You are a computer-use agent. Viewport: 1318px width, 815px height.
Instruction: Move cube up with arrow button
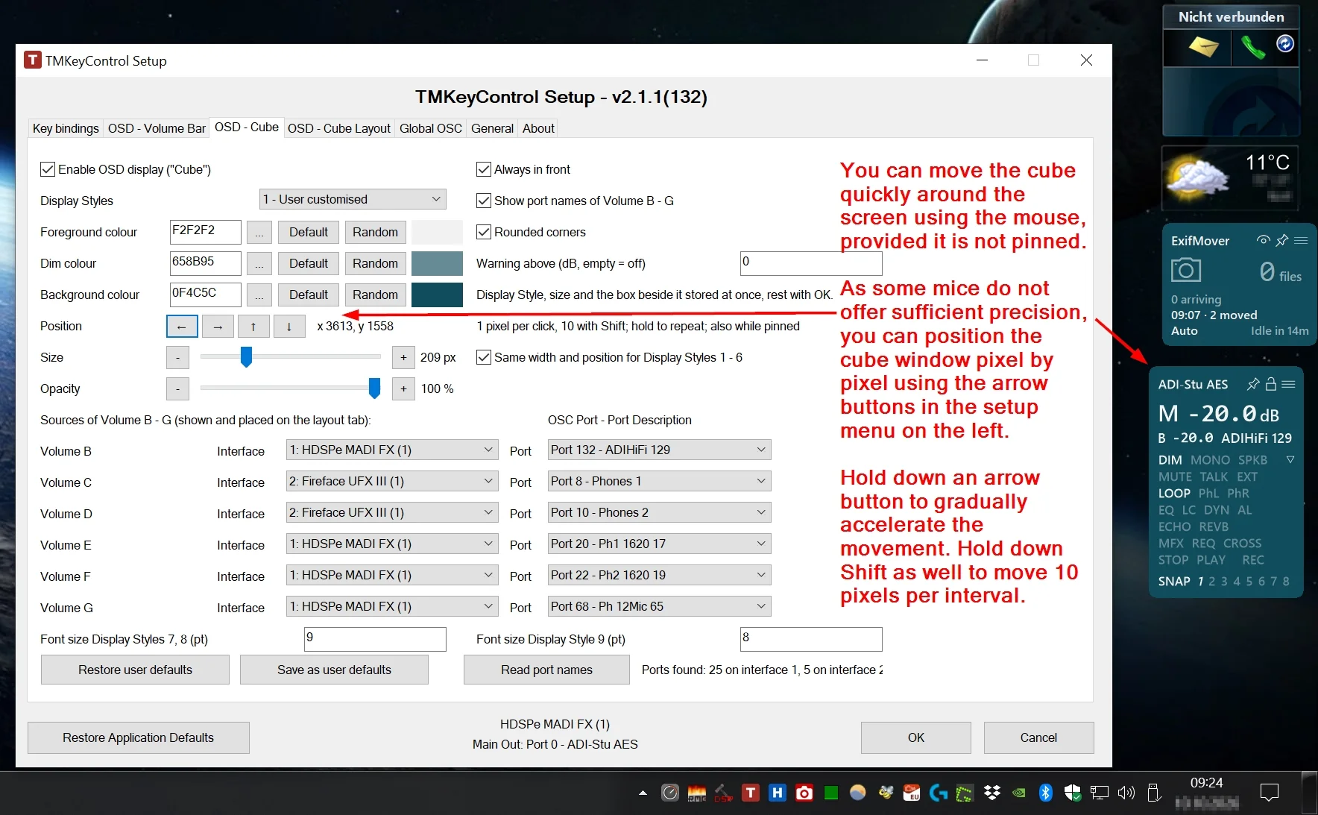[x=253, y=327]
